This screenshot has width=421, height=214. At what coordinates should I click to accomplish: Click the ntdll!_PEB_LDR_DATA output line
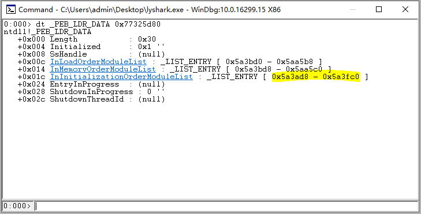47,32
